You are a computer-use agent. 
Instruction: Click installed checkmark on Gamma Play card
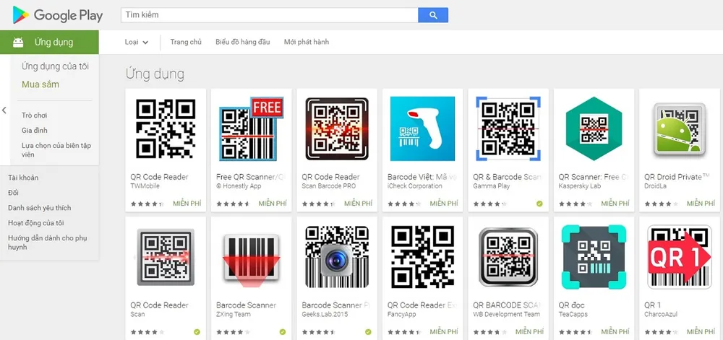539,204
